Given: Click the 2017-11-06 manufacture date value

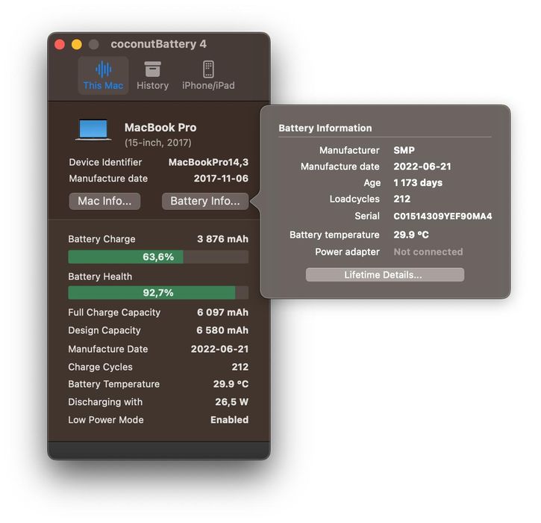Looking at the screenshot, I should tap(221, 179).
